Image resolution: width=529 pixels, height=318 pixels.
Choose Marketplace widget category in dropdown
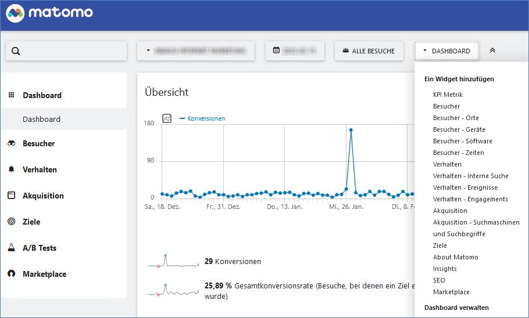[451, 292]
